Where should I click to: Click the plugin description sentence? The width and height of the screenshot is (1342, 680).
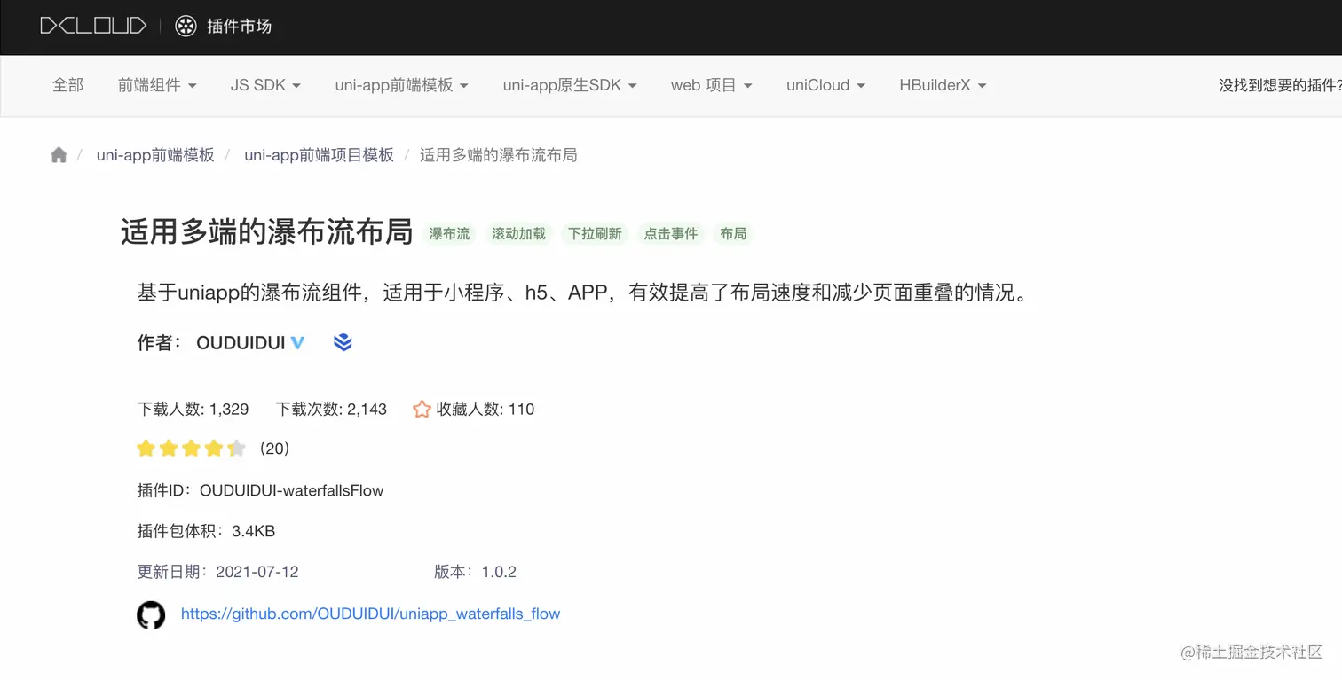pyautogui.click(x=582, y=293)
